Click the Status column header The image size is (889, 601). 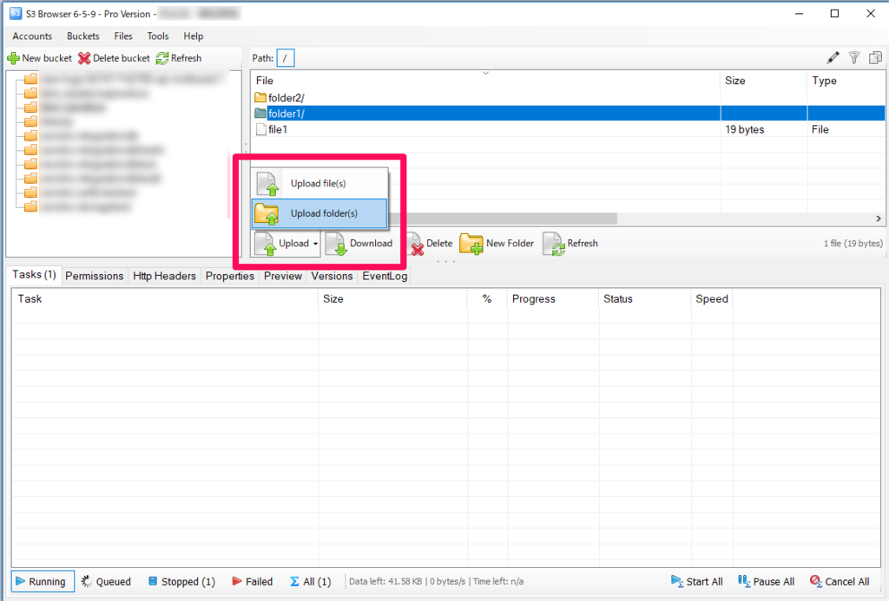[x=644, y=298]
